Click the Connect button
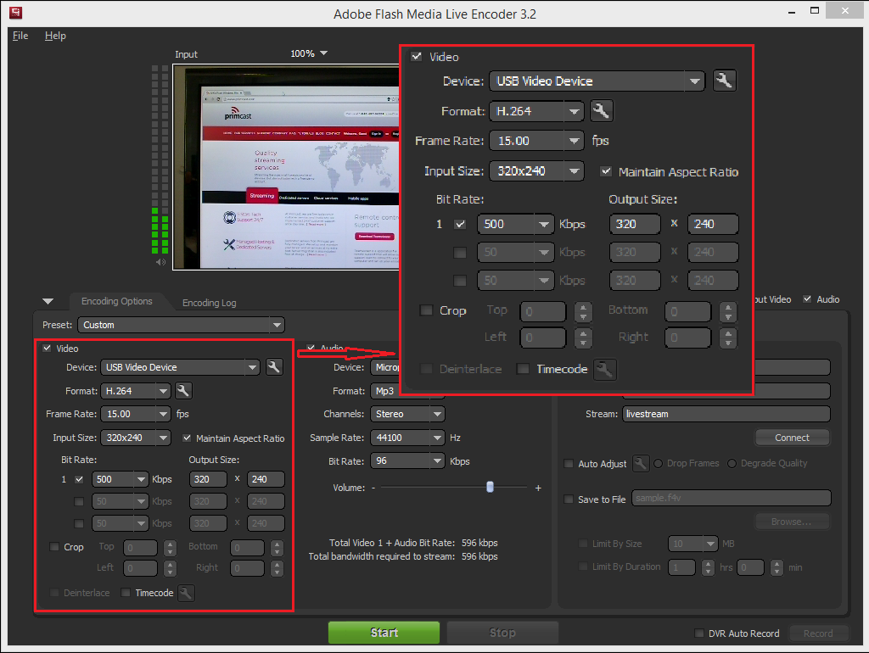Viewport: 869px width, 653px height. (x=793, y=438)
